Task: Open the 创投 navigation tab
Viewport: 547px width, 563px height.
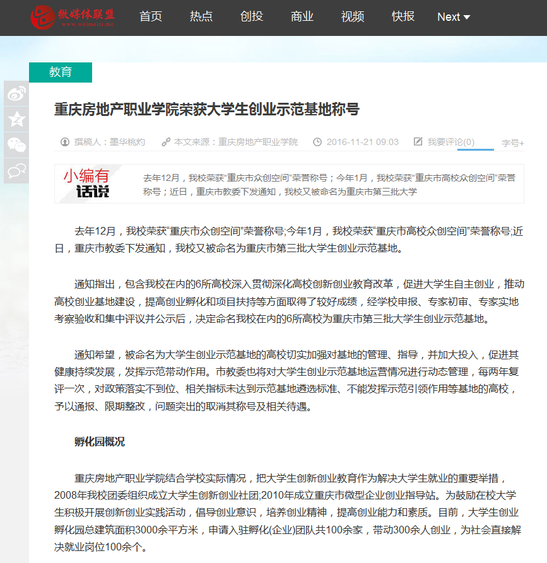Action: coord(252,17)
